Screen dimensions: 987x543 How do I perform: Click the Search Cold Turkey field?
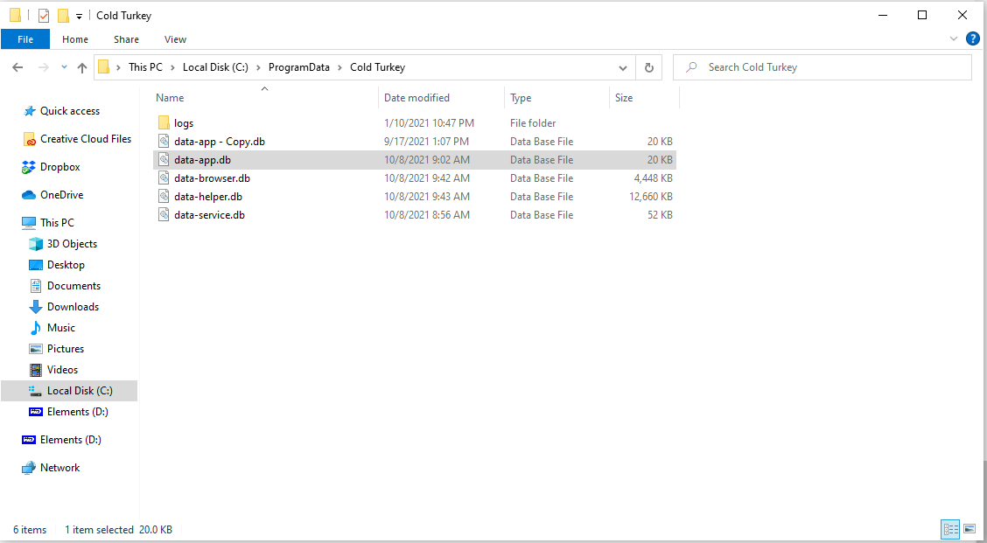822,67
